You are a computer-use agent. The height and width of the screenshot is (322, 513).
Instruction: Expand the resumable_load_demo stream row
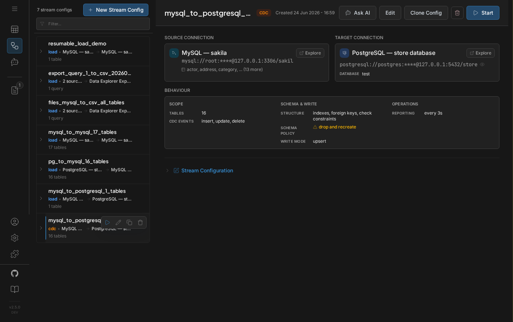41,51
